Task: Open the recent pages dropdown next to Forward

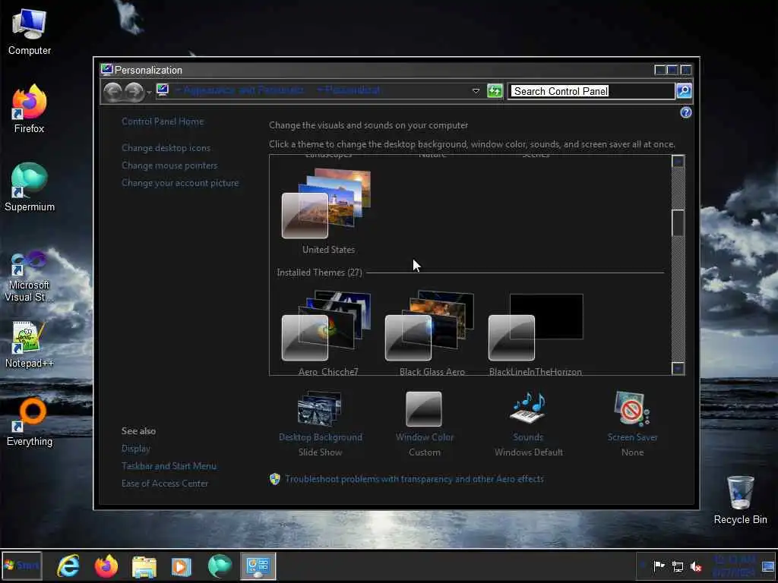Action: (x=149, y=93)
